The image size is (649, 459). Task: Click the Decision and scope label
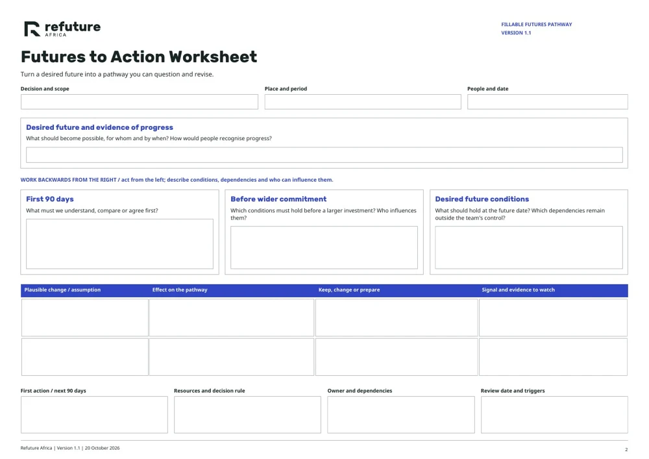coord(45,88)
